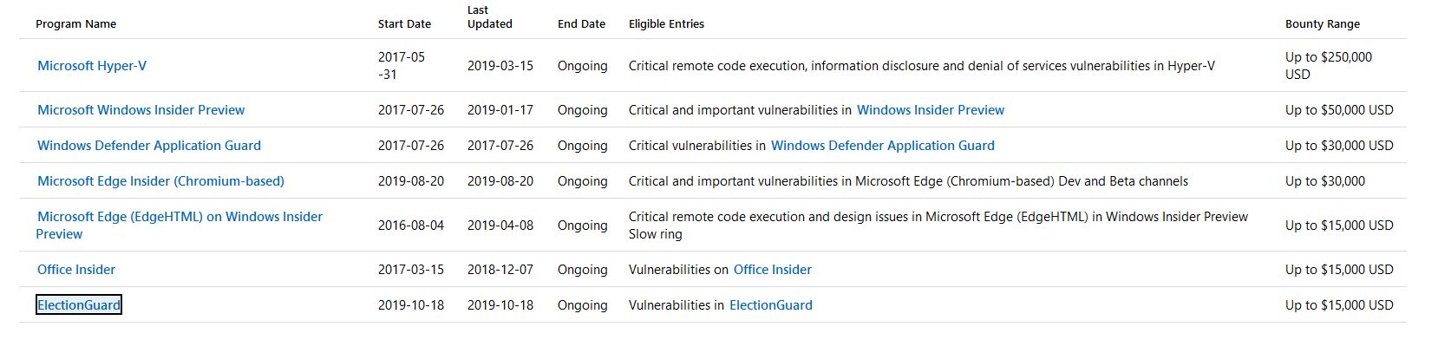The height and width of the screenshot is (353, 1438).
Task: Click the 2019-03-15 last updated date cell
Action: [x=500, y=66]
